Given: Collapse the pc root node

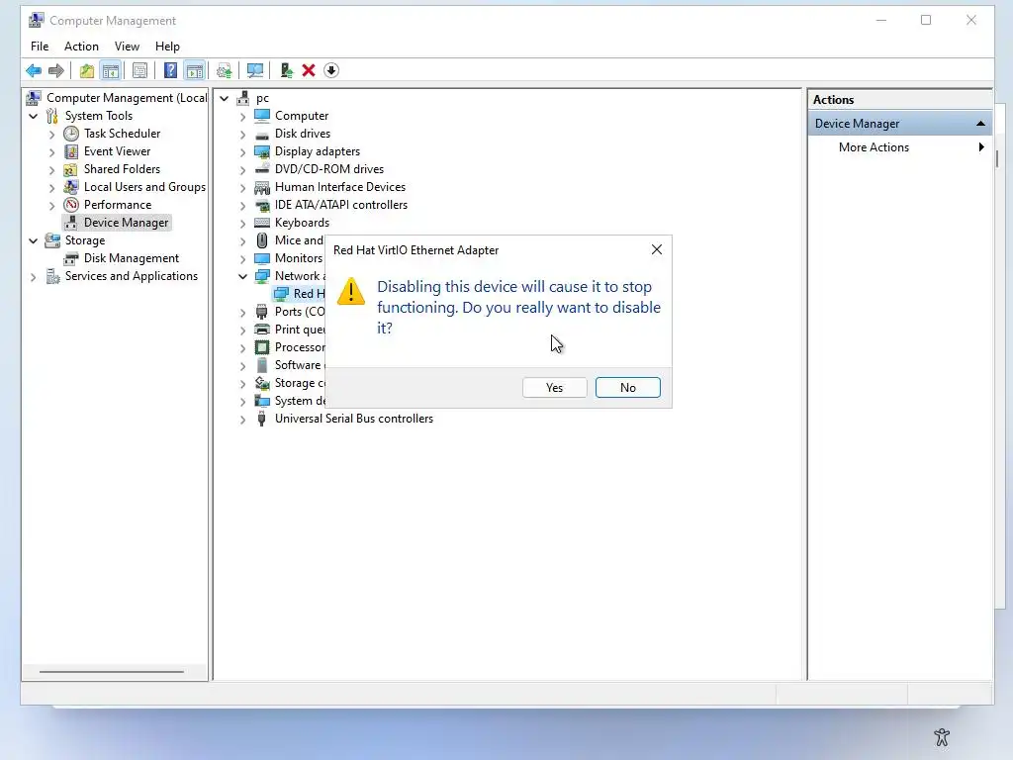Looking at the screenshot, I should (x=225, y=98).
